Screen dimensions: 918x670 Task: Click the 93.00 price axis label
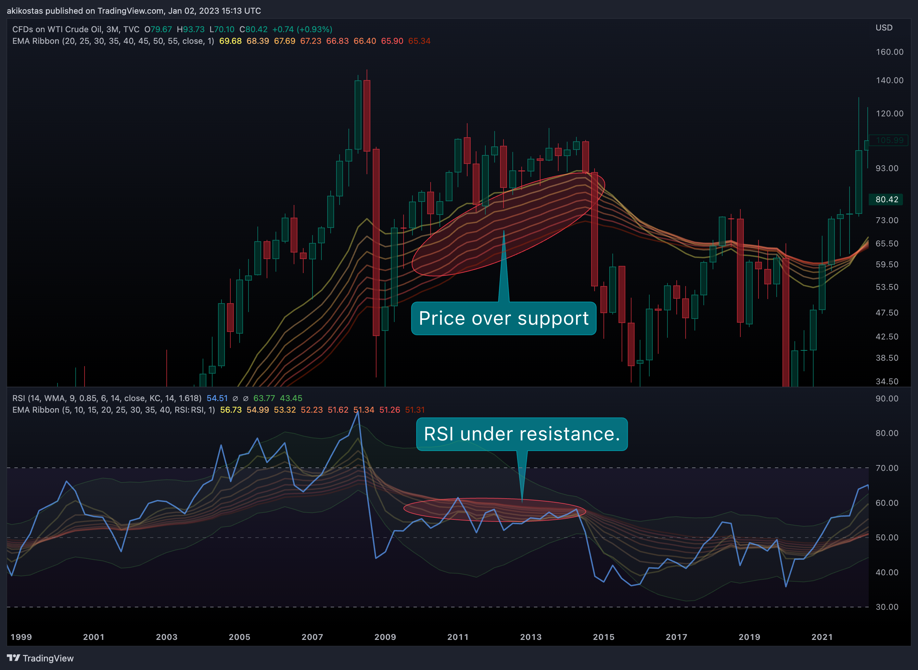click(887, 168)
